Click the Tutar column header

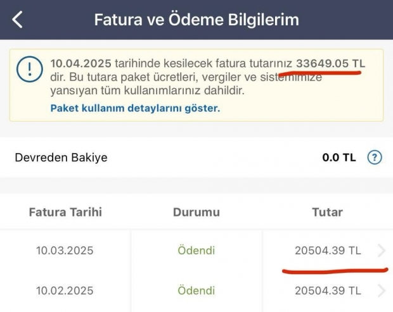point(328,212)
